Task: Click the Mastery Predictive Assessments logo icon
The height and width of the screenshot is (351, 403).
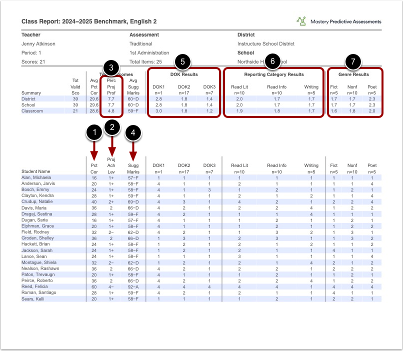Action: (x=301, y=22)
